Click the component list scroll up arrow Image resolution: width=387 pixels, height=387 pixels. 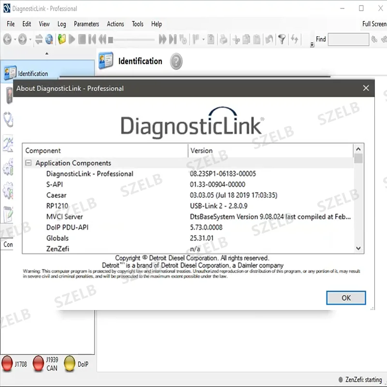point(358,149)
